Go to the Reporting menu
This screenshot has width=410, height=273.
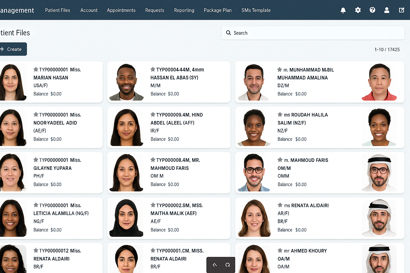coord(184,10)
